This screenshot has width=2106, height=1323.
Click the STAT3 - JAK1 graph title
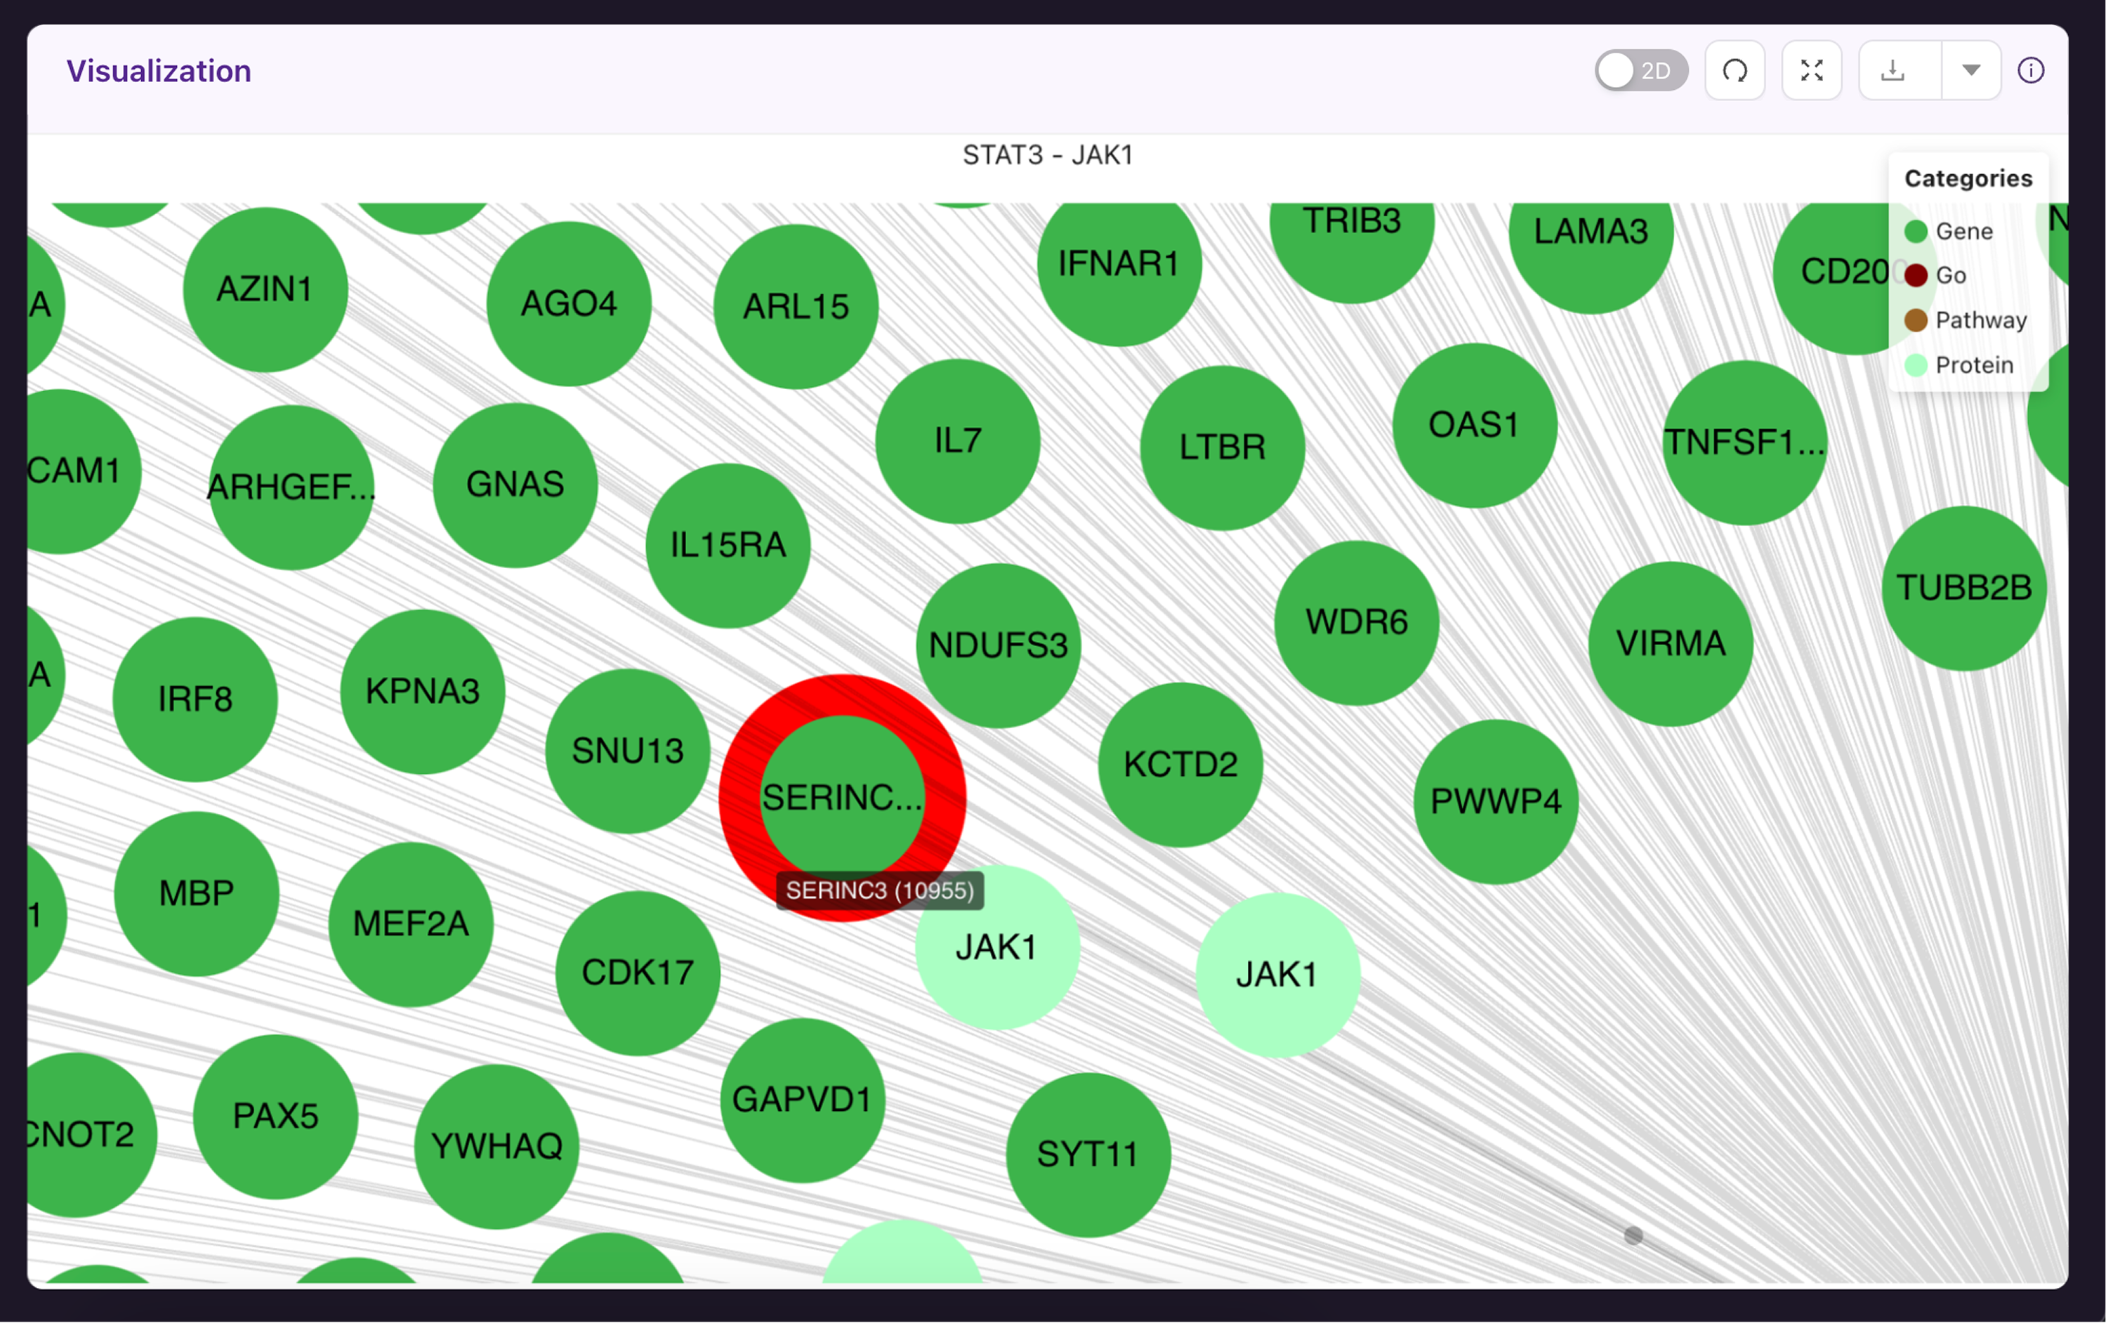coord(1048,154)
